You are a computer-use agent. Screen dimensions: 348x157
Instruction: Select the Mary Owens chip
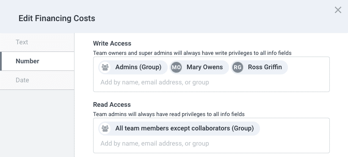coord(199,67)
